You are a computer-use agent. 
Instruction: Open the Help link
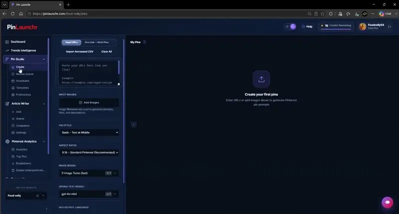coord(307,26)
